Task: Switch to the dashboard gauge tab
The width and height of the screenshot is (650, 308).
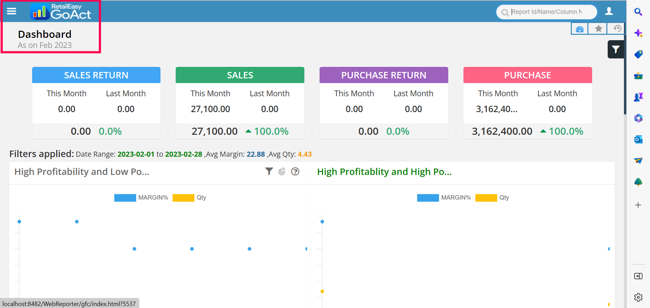Action: pyautogui.click(x=580, y=29)
